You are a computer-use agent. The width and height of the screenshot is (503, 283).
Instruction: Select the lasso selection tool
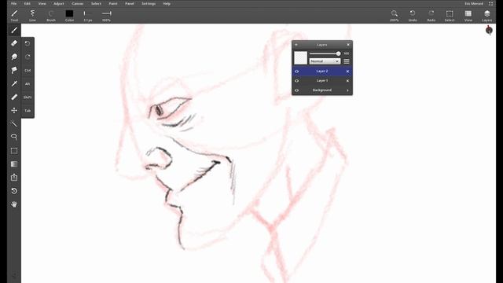[x=14, y=137]
